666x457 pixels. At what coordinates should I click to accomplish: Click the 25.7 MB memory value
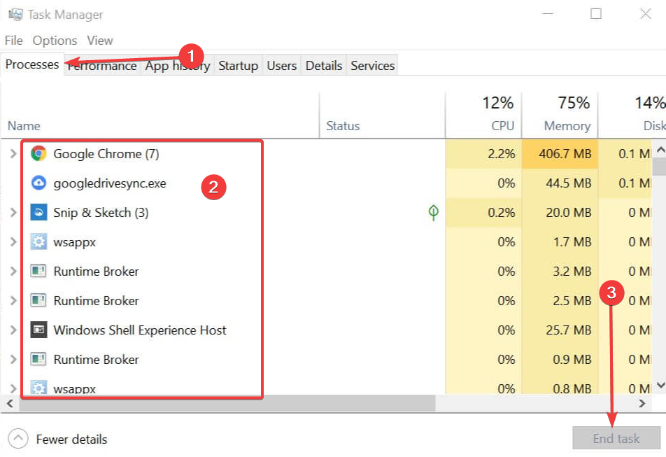tap(568, 330)
